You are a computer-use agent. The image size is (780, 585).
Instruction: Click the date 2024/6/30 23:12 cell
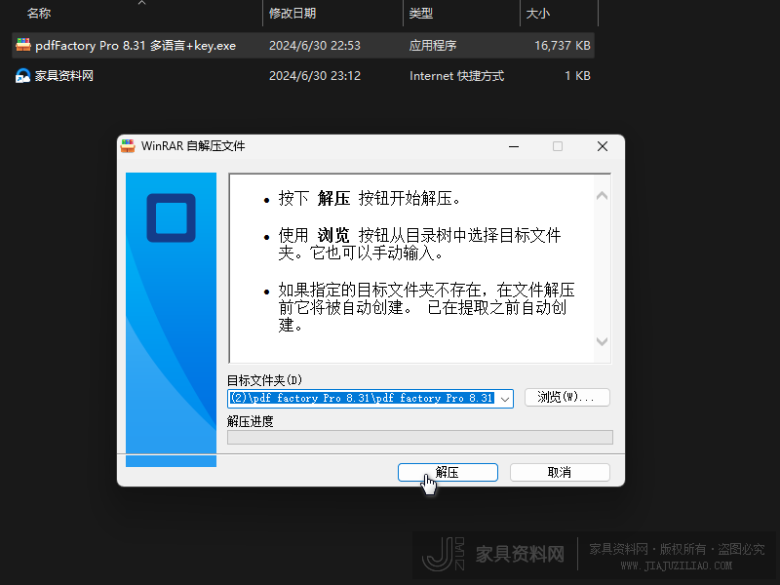[x=314, y=76]
